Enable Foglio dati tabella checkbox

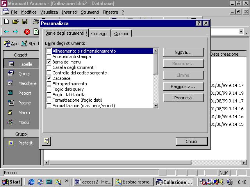coord(49,94)
